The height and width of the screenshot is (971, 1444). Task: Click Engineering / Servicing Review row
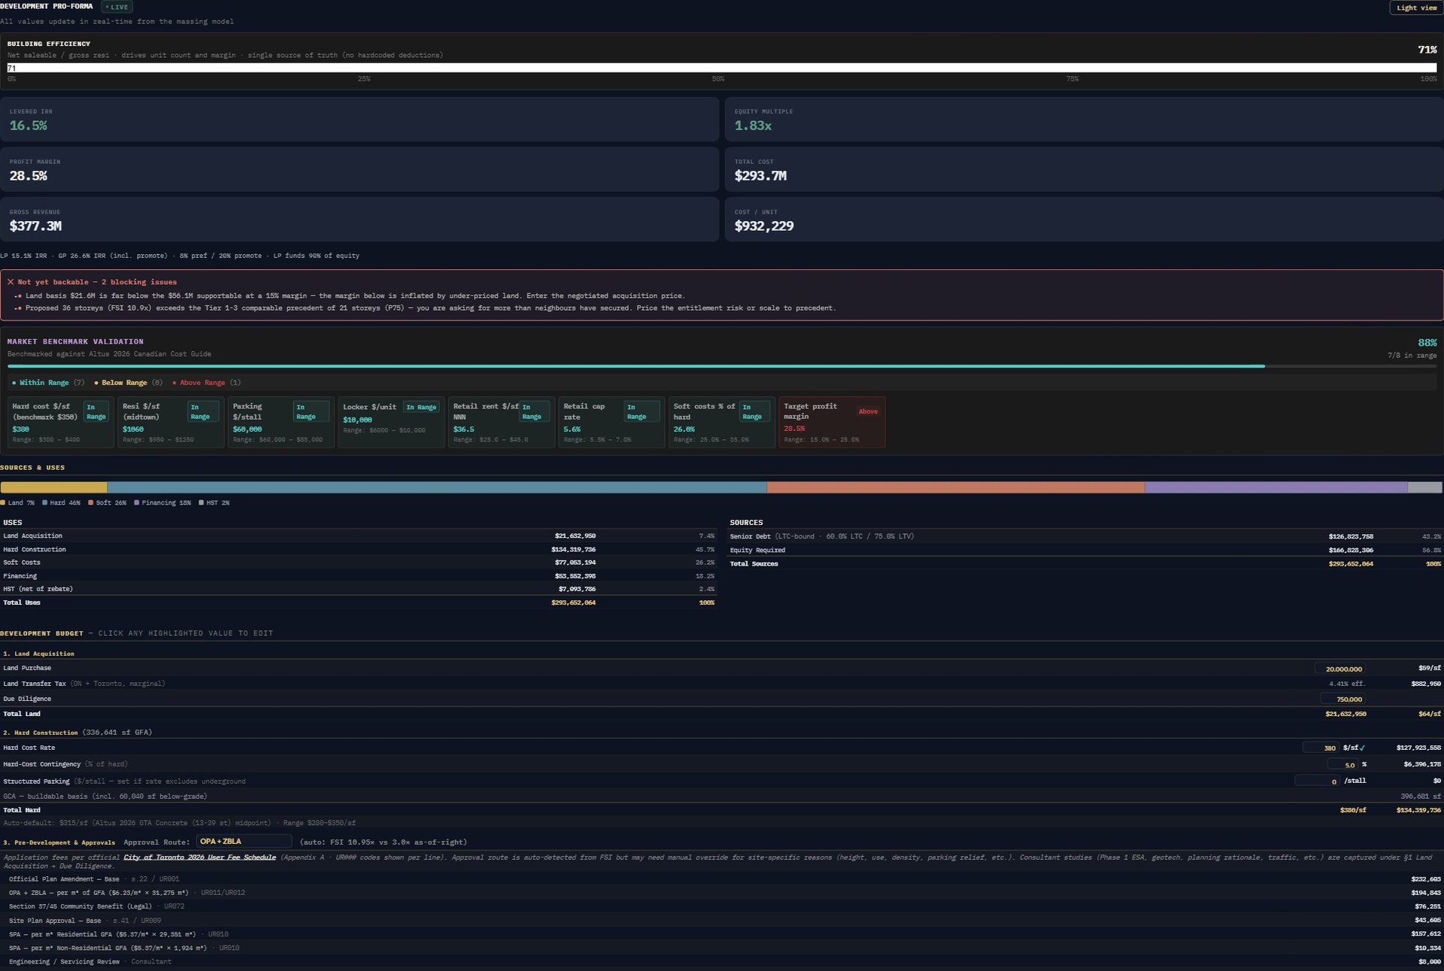(722, 962)
